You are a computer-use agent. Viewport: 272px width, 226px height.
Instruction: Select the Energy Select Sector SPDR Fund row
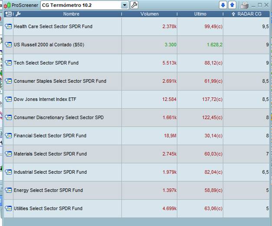pos(48,190)
